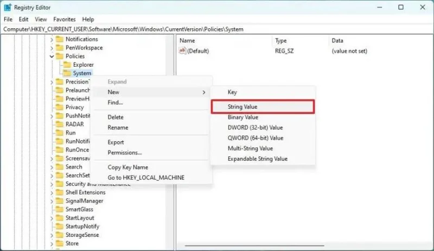Image resolution: width=434 pixels, height=251 pixels.
Task: Click the System folder icon
Action: click(67, 73)
